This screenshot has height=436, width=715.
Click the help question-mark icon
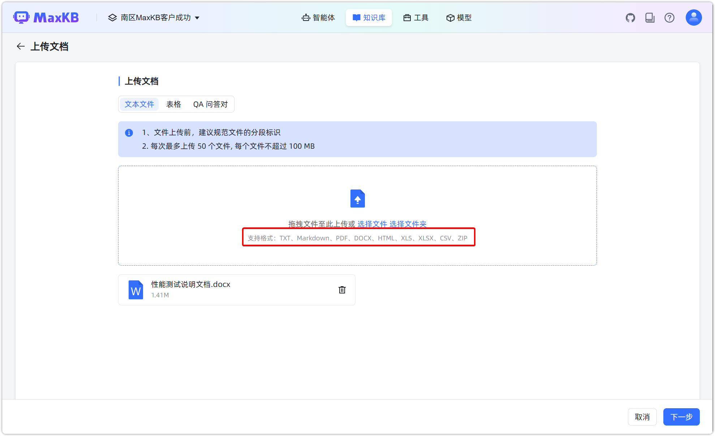point(669,17)
